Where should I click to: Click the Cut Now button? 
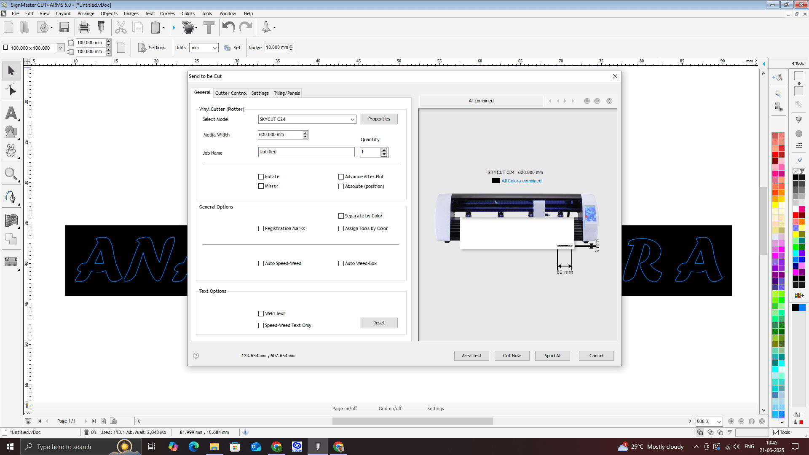click(512, 356)
